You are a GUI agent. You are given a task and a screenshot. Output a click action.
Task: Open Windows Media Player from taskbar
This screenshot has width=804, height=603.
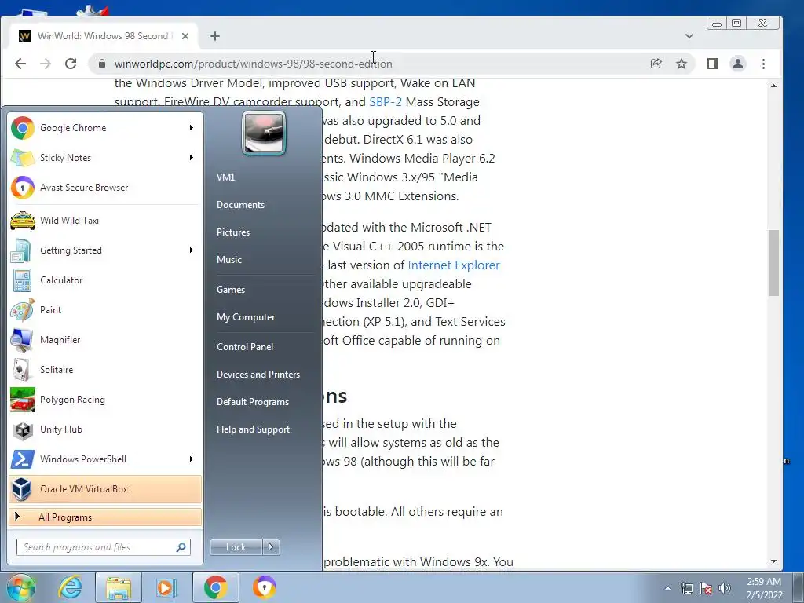tap(166, 587)
